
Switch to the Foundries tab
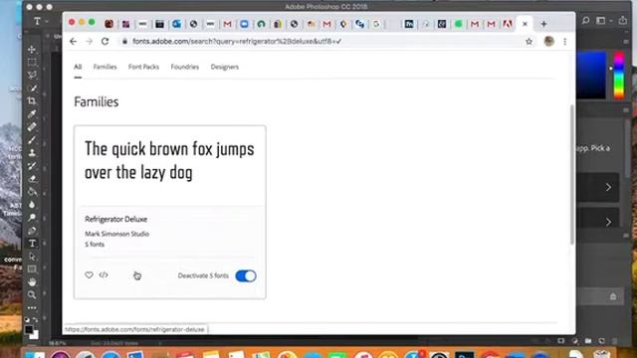pyautogui.click(x=185, y=67)
